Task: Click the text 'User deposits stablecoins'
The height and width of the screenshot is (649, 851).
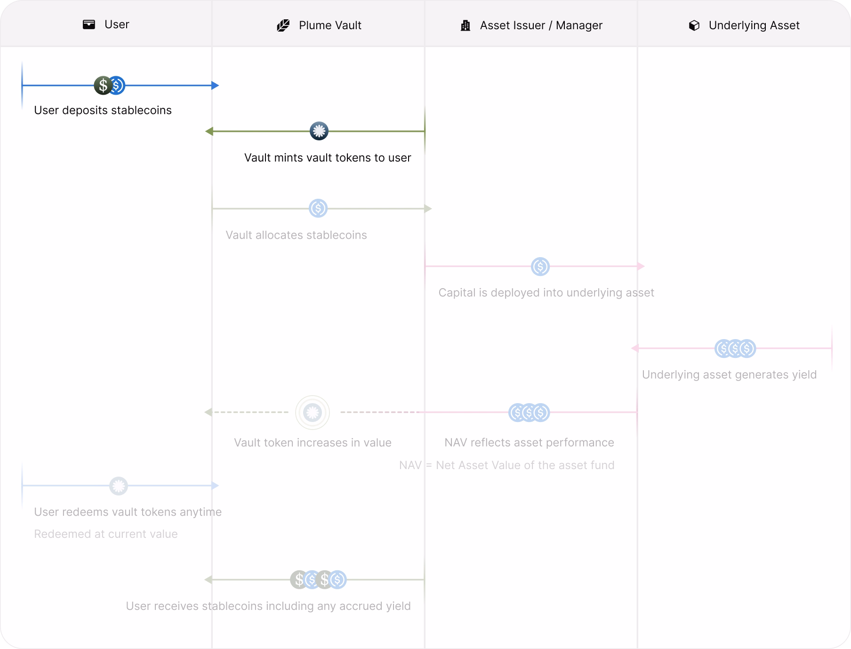Action: click(103, 110)
